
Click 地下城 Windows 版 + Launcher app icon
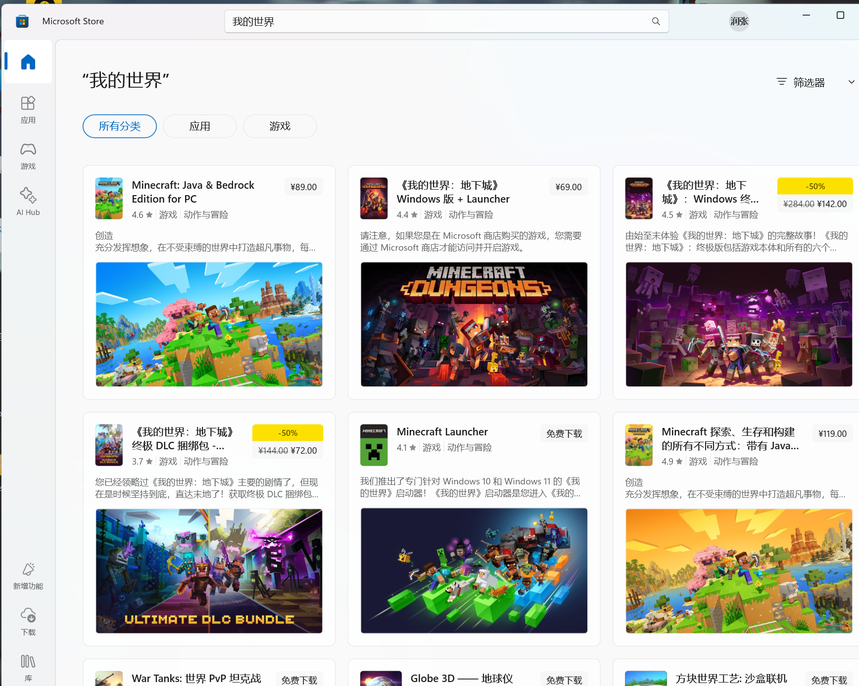pos(374,198)
